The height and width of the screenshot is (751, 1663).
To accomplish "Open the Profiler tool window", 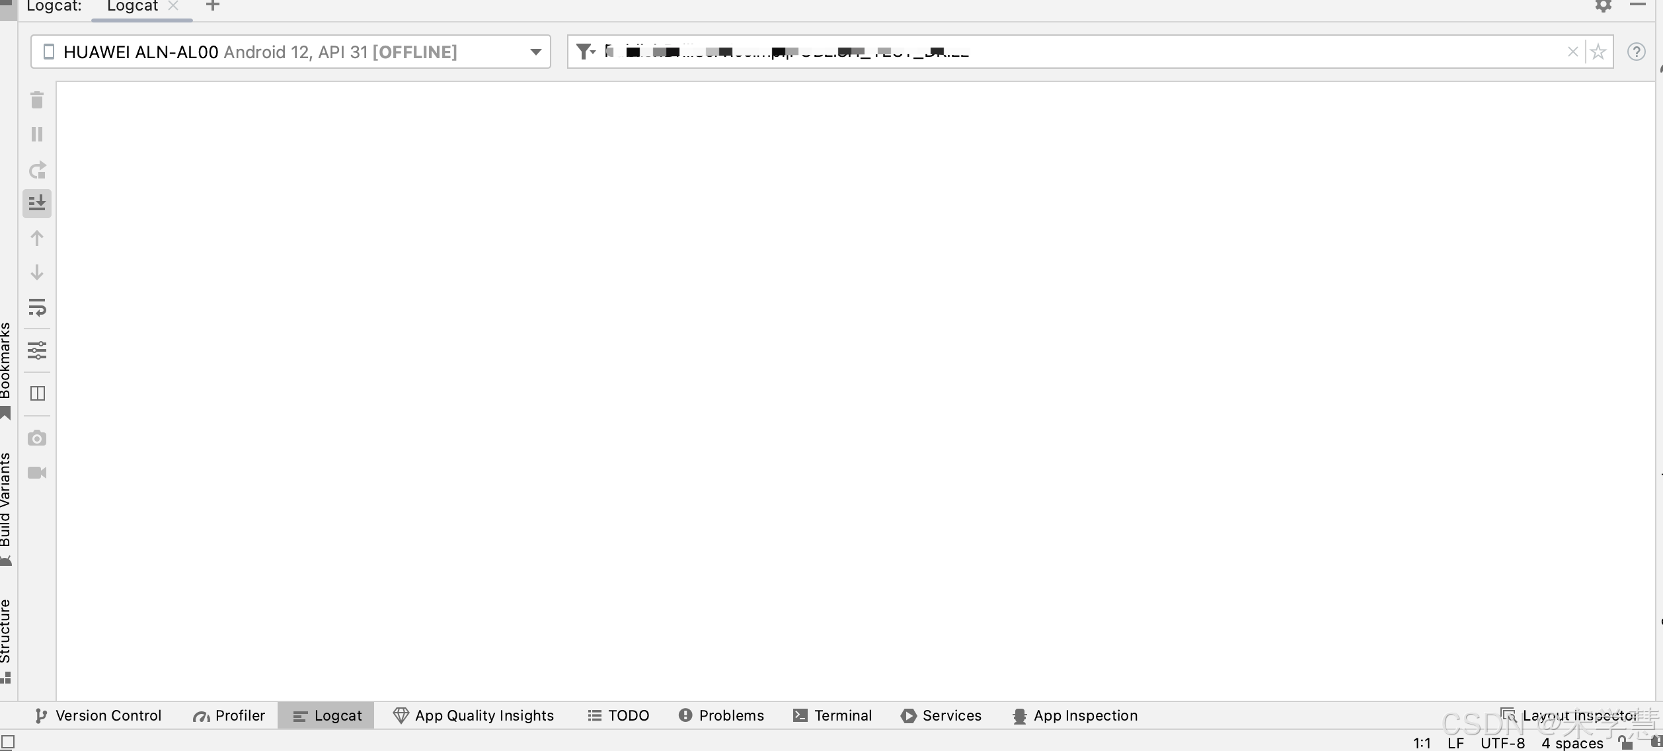I will (x=229, y=715).
